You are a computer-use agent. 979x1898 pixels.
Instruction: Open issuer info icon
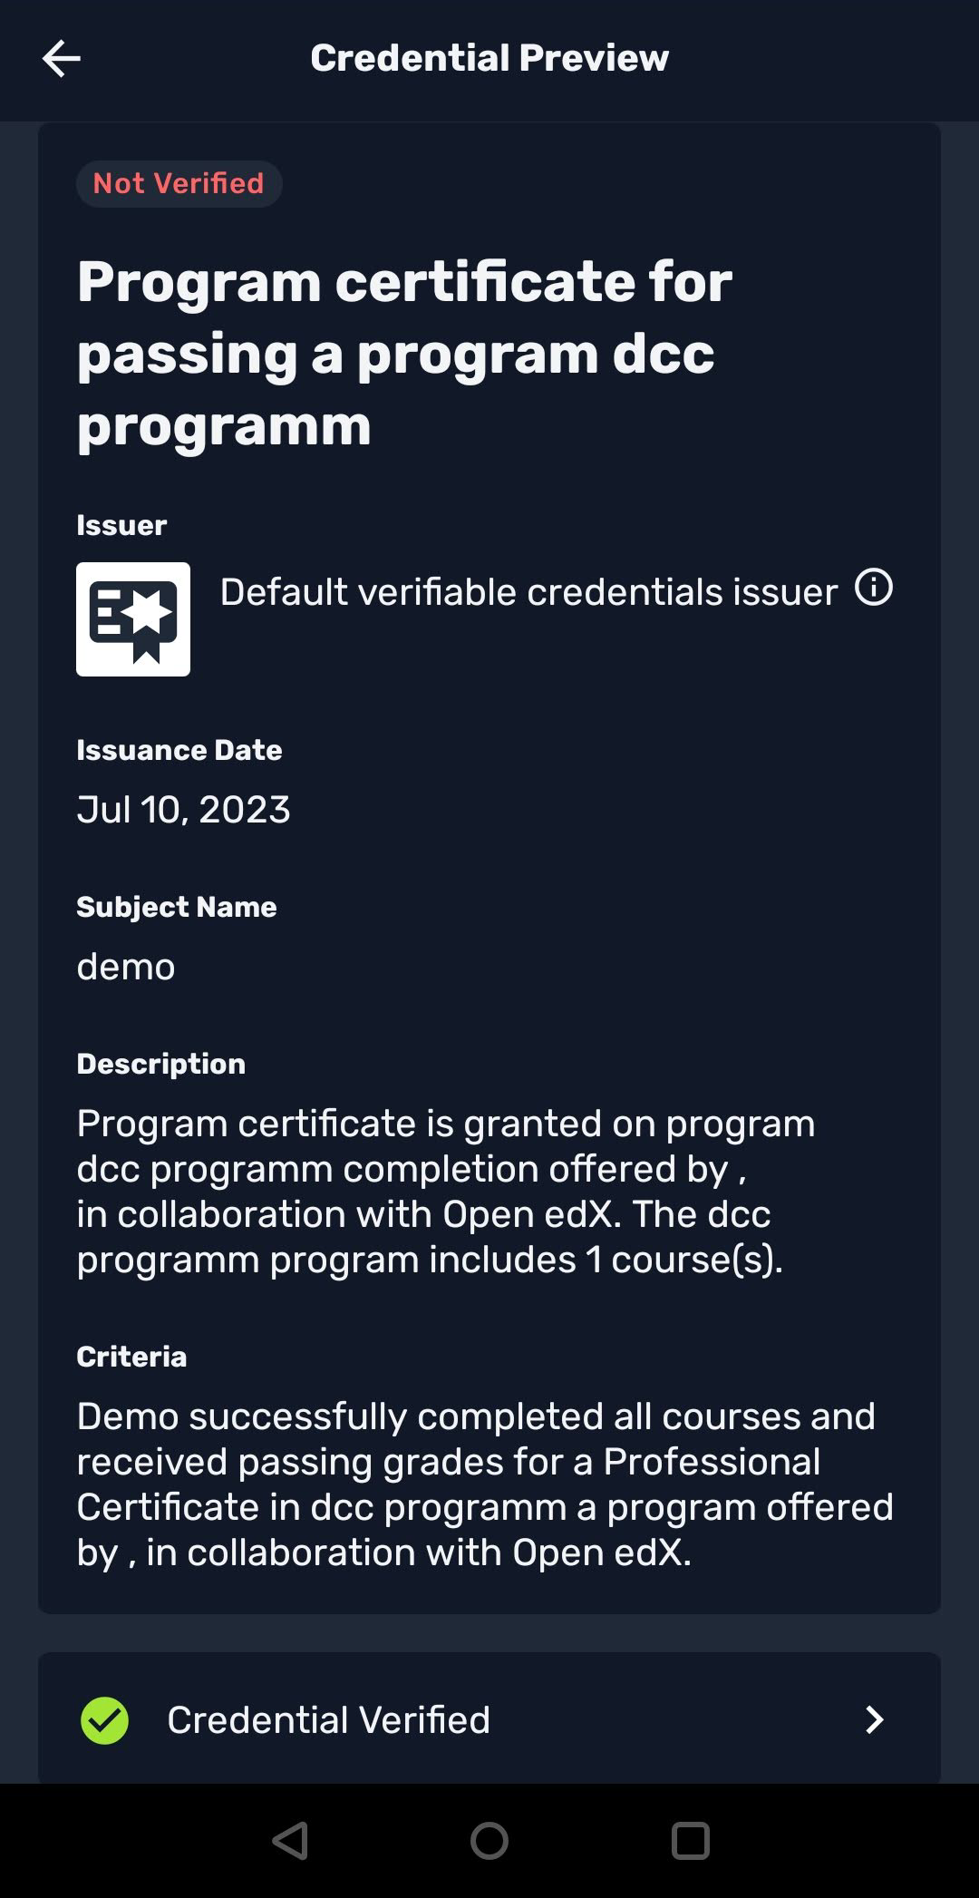[x=874, y=588]
